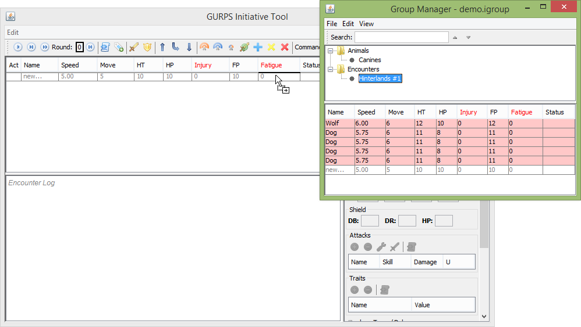Viewport: 581px width, 327px height.
Task: Click the fast-forward round button
Action: 45,47
